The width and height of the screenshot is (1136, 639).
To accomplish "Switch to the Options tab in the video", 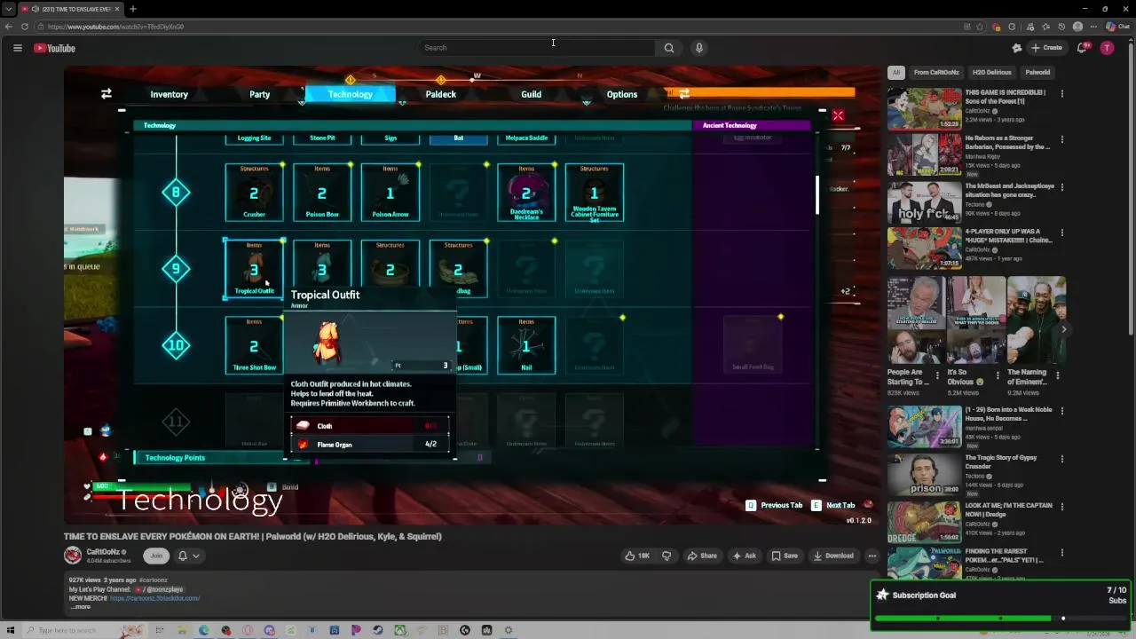I will point(621,94).
